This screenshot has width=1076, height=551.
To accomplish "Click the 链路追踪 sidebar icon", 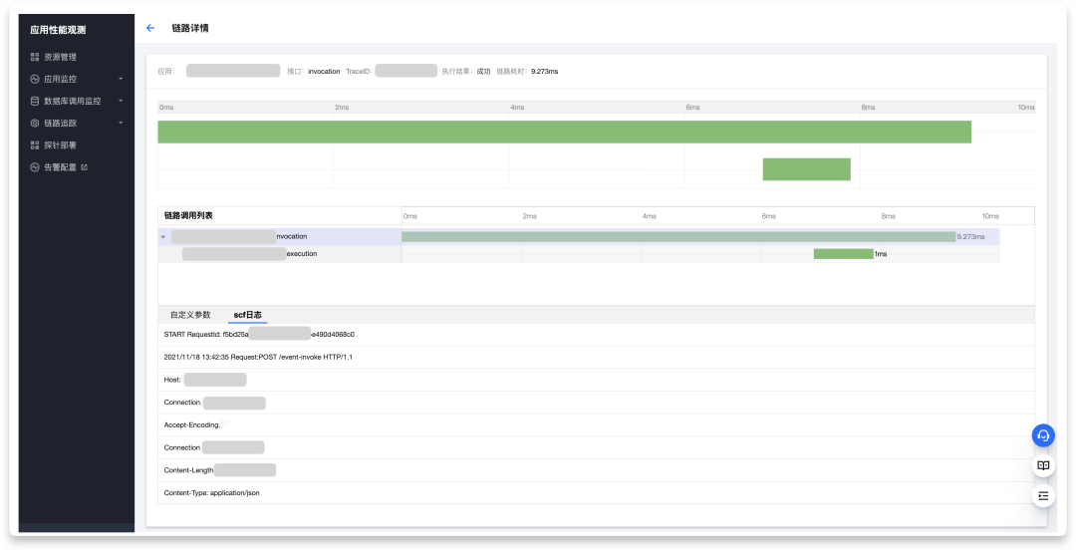I will point(35,123).
